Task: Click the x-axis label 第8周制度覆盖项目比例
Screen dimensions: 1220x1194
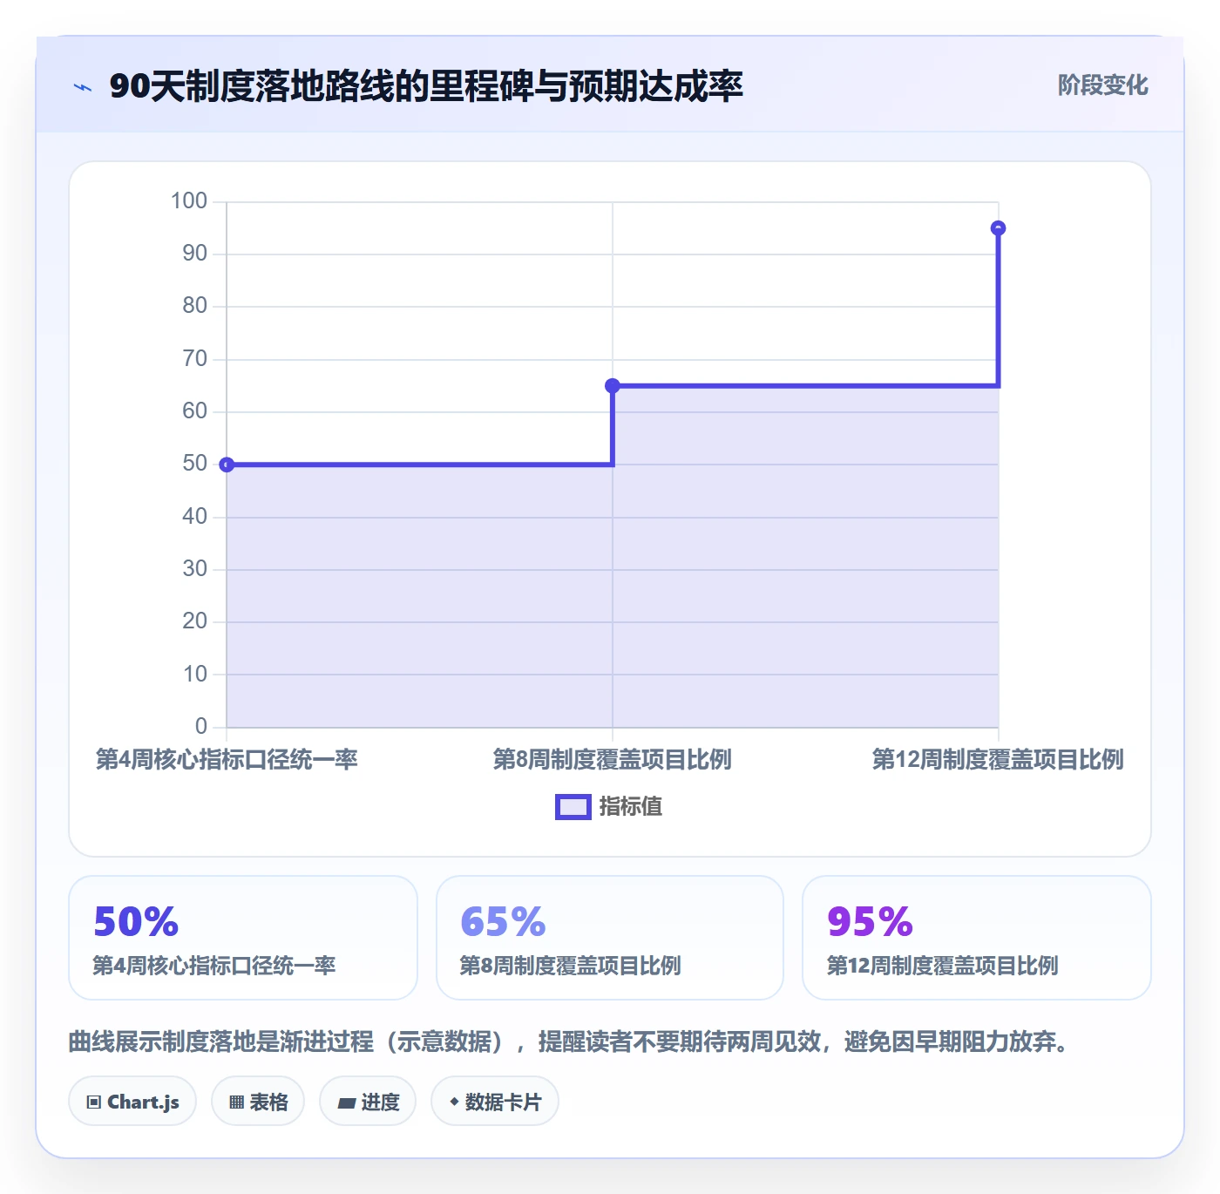Action: point(613,760)
